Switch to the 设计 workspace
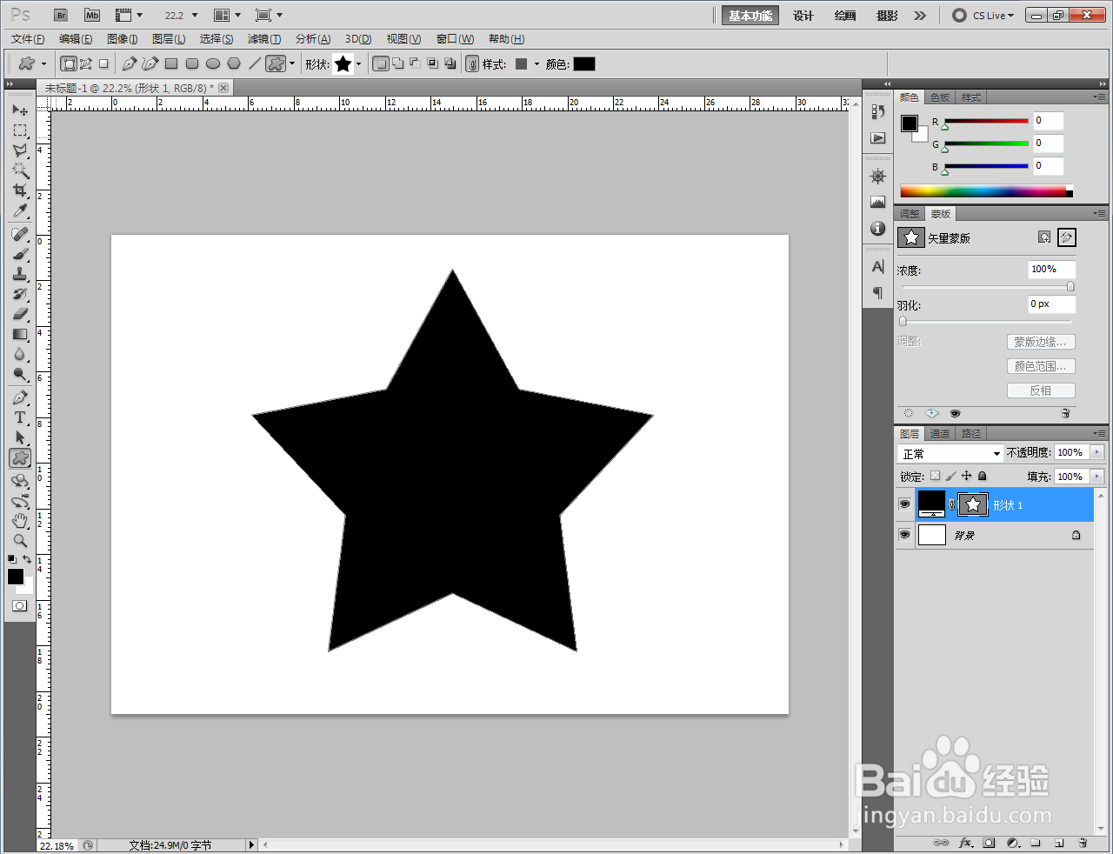Viewport: 1113px width, 854px height. 803,16
